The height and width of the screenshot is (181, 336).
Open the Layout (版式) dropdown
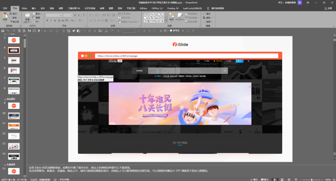click(x=37, y=14)
